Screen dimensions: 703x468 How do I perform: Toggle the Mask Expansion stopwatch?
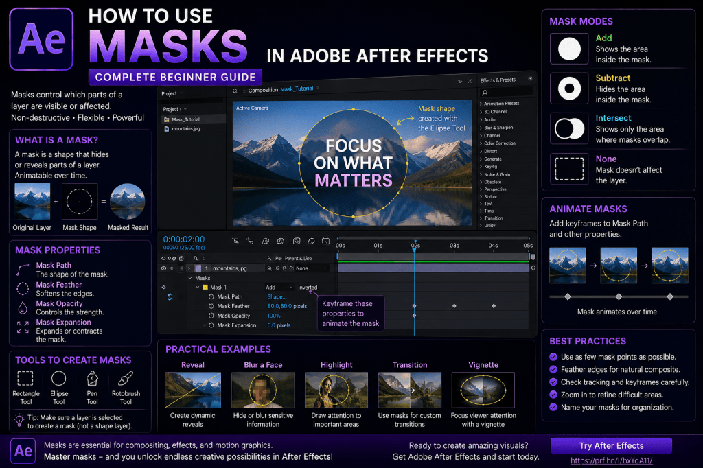[211, 325]
